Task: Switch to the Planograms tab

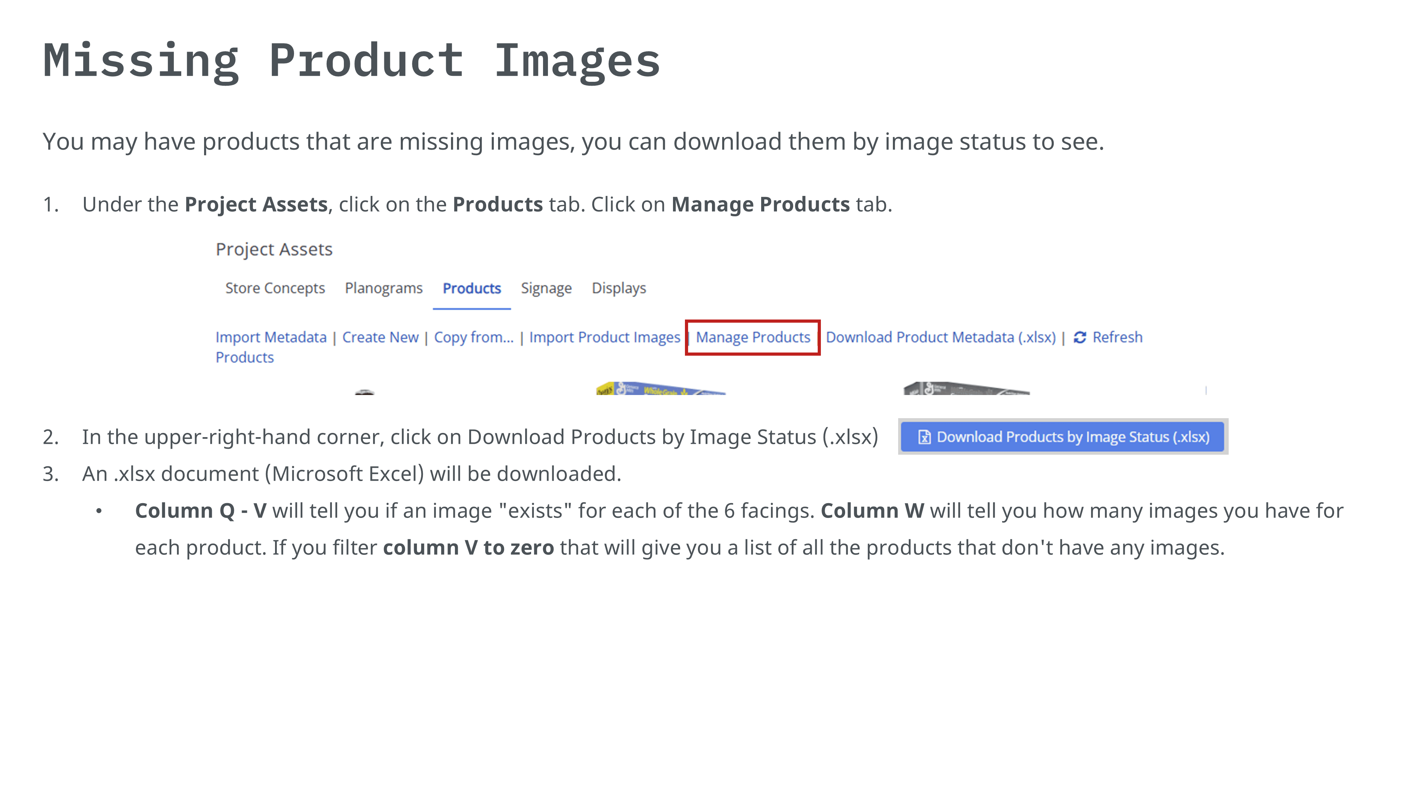Action: coord(384,288)
